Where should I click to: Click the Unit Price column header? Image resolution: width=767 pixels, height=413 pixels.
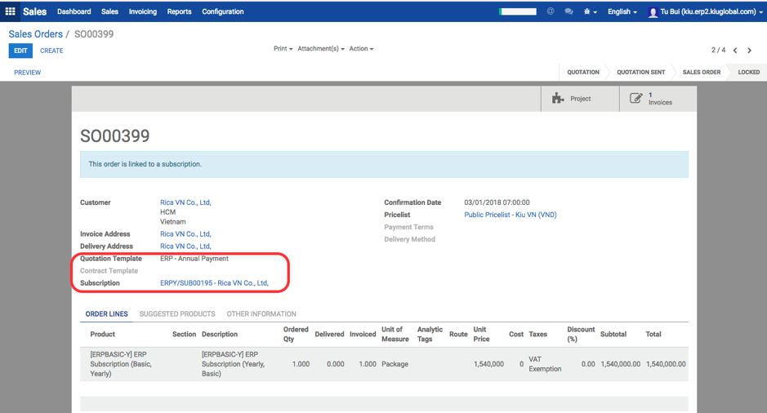point(481,335)
